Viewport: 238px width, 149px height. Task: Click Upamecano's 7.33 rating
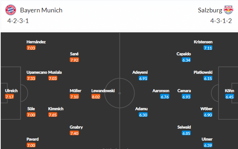coord(31,78)
